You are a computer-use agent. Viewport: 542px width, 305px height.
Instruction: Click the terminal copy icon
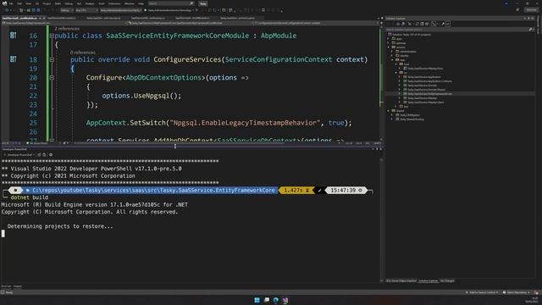tap(39, 155)
